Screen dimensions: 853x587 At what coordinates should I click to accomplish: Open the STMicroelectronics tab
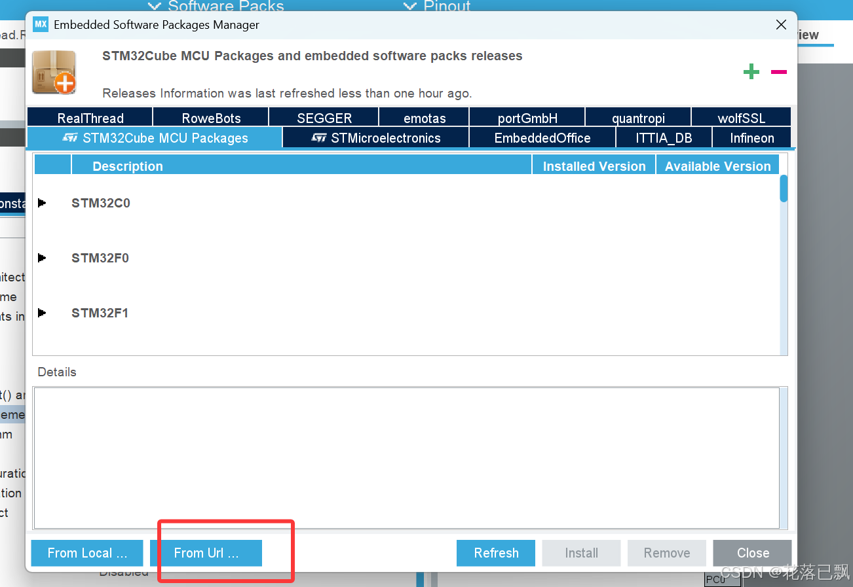376,138
